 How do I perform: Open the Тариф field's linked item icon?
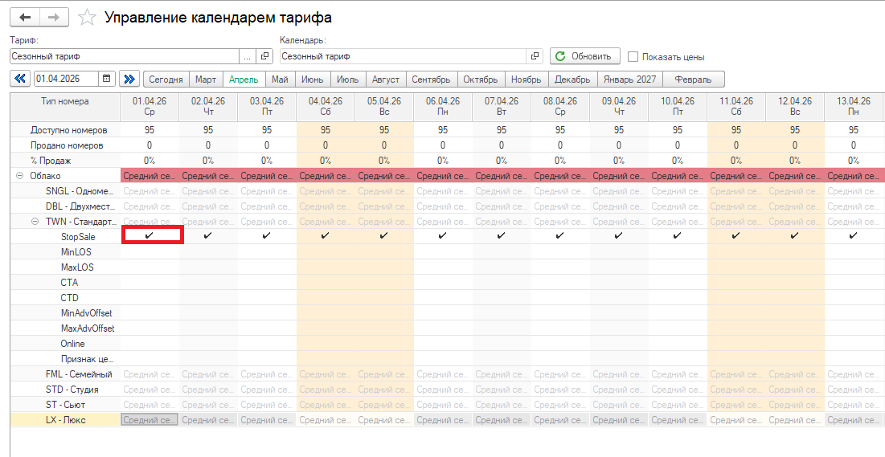click(264, 56)
